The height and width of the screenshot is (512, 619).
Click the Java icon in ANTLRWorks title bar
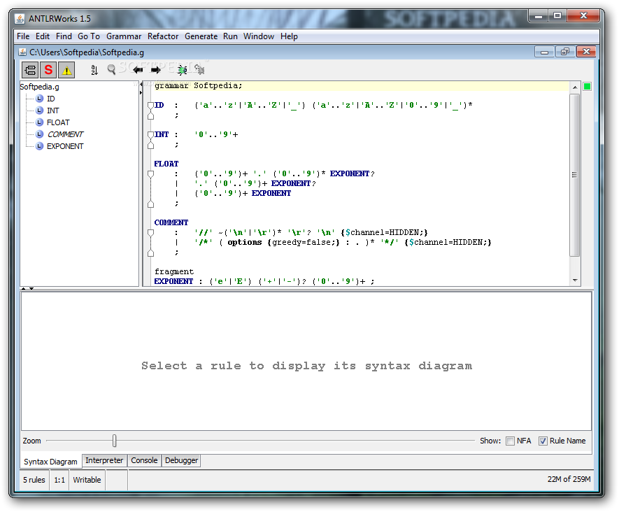click(20, 19)
